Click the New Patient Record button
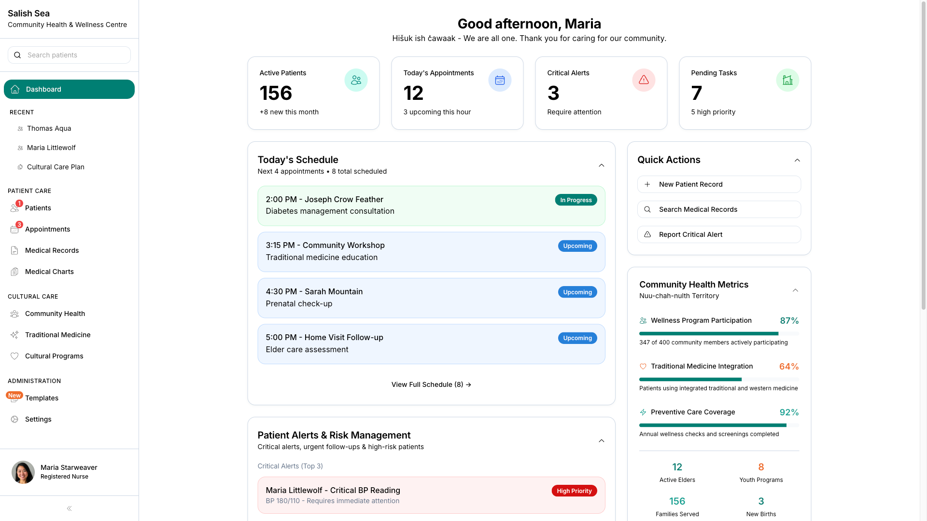The height and width of the screenshot is (521, 927). coord(719,184)
